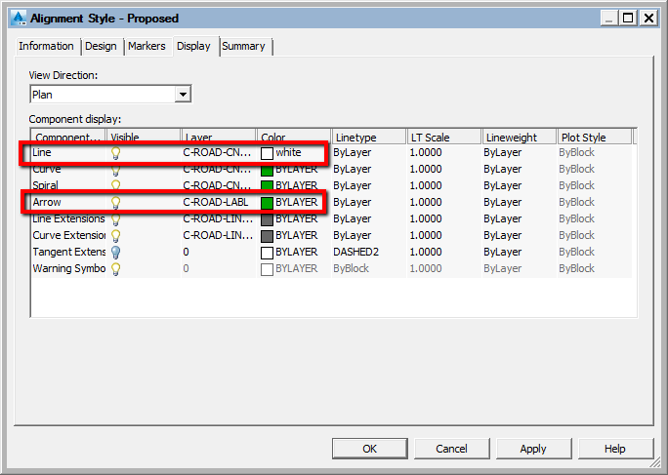Click Lineweight ByLayer in Curve row
668x475 pixels.
(502, 169)
